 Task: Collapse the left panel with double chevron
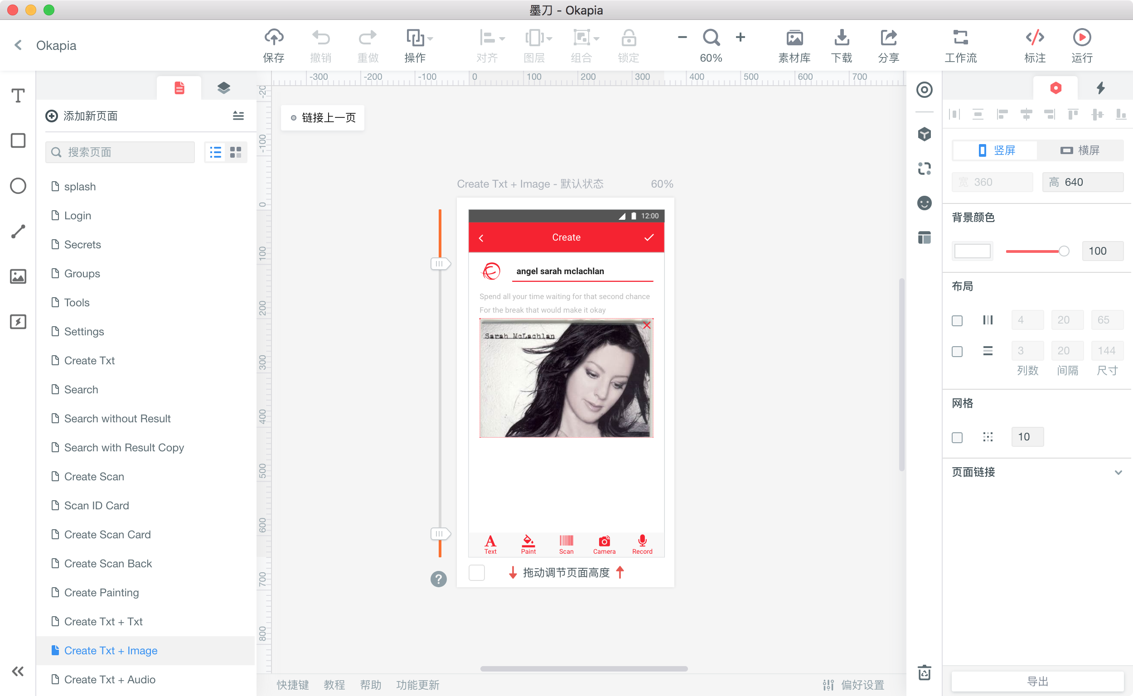click(18, 671)
